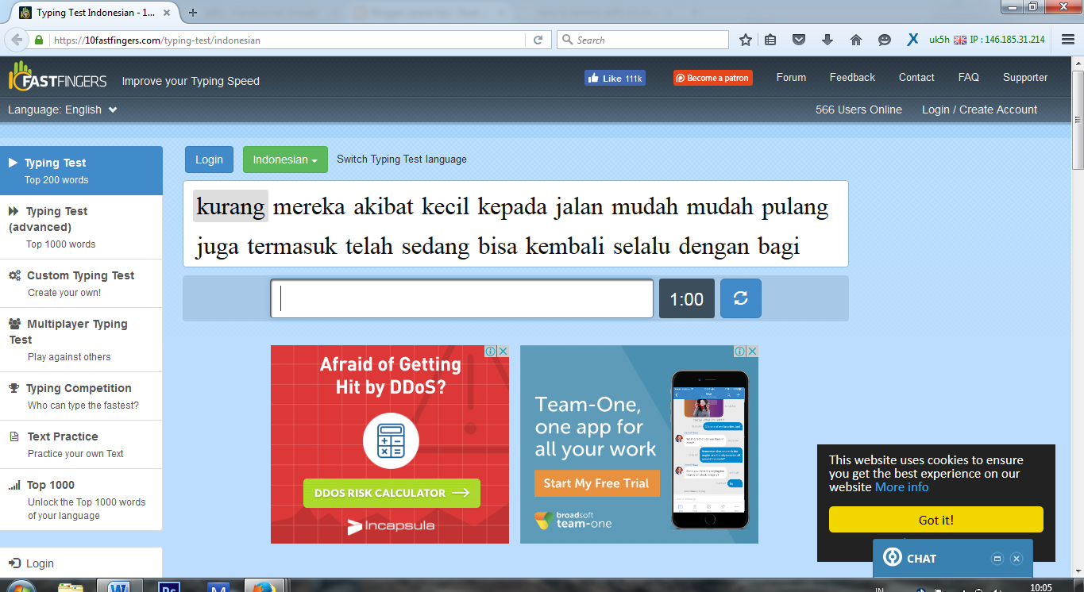Restart the typing test with refresh icon

(740, 298)
